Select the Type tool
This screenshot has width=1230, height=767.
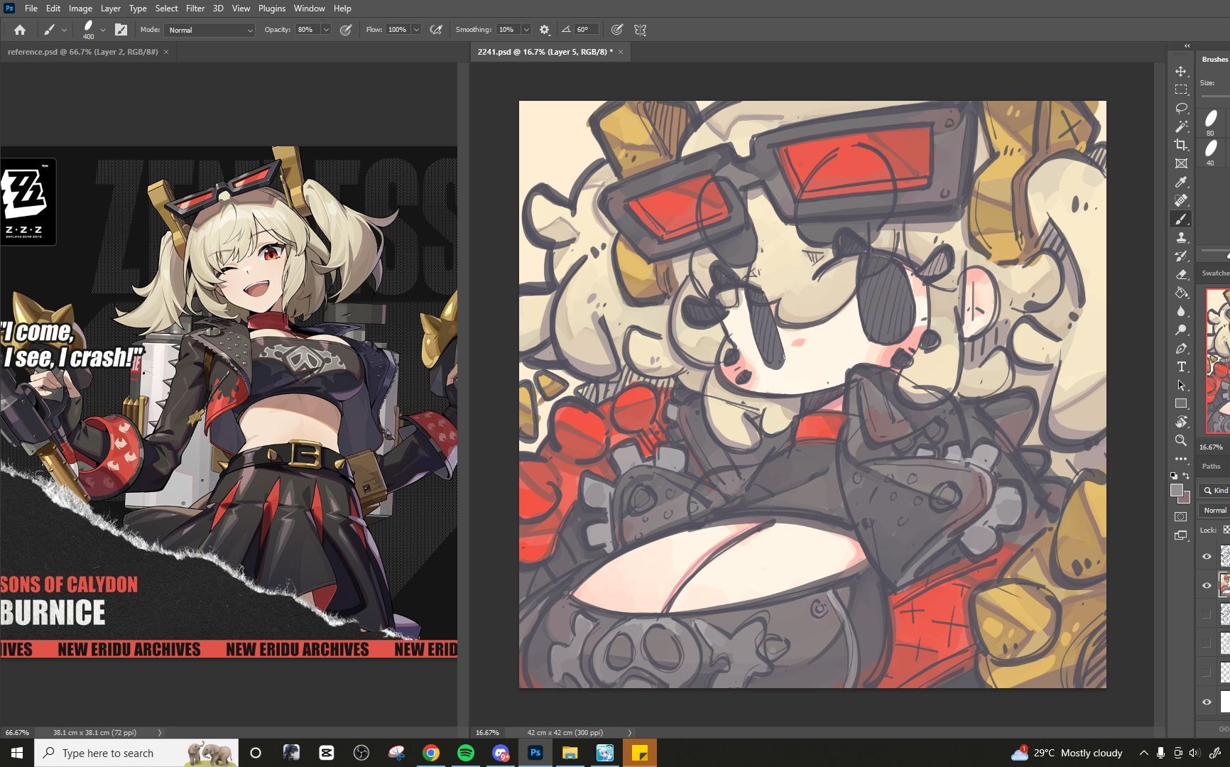tap(1181, 366)
